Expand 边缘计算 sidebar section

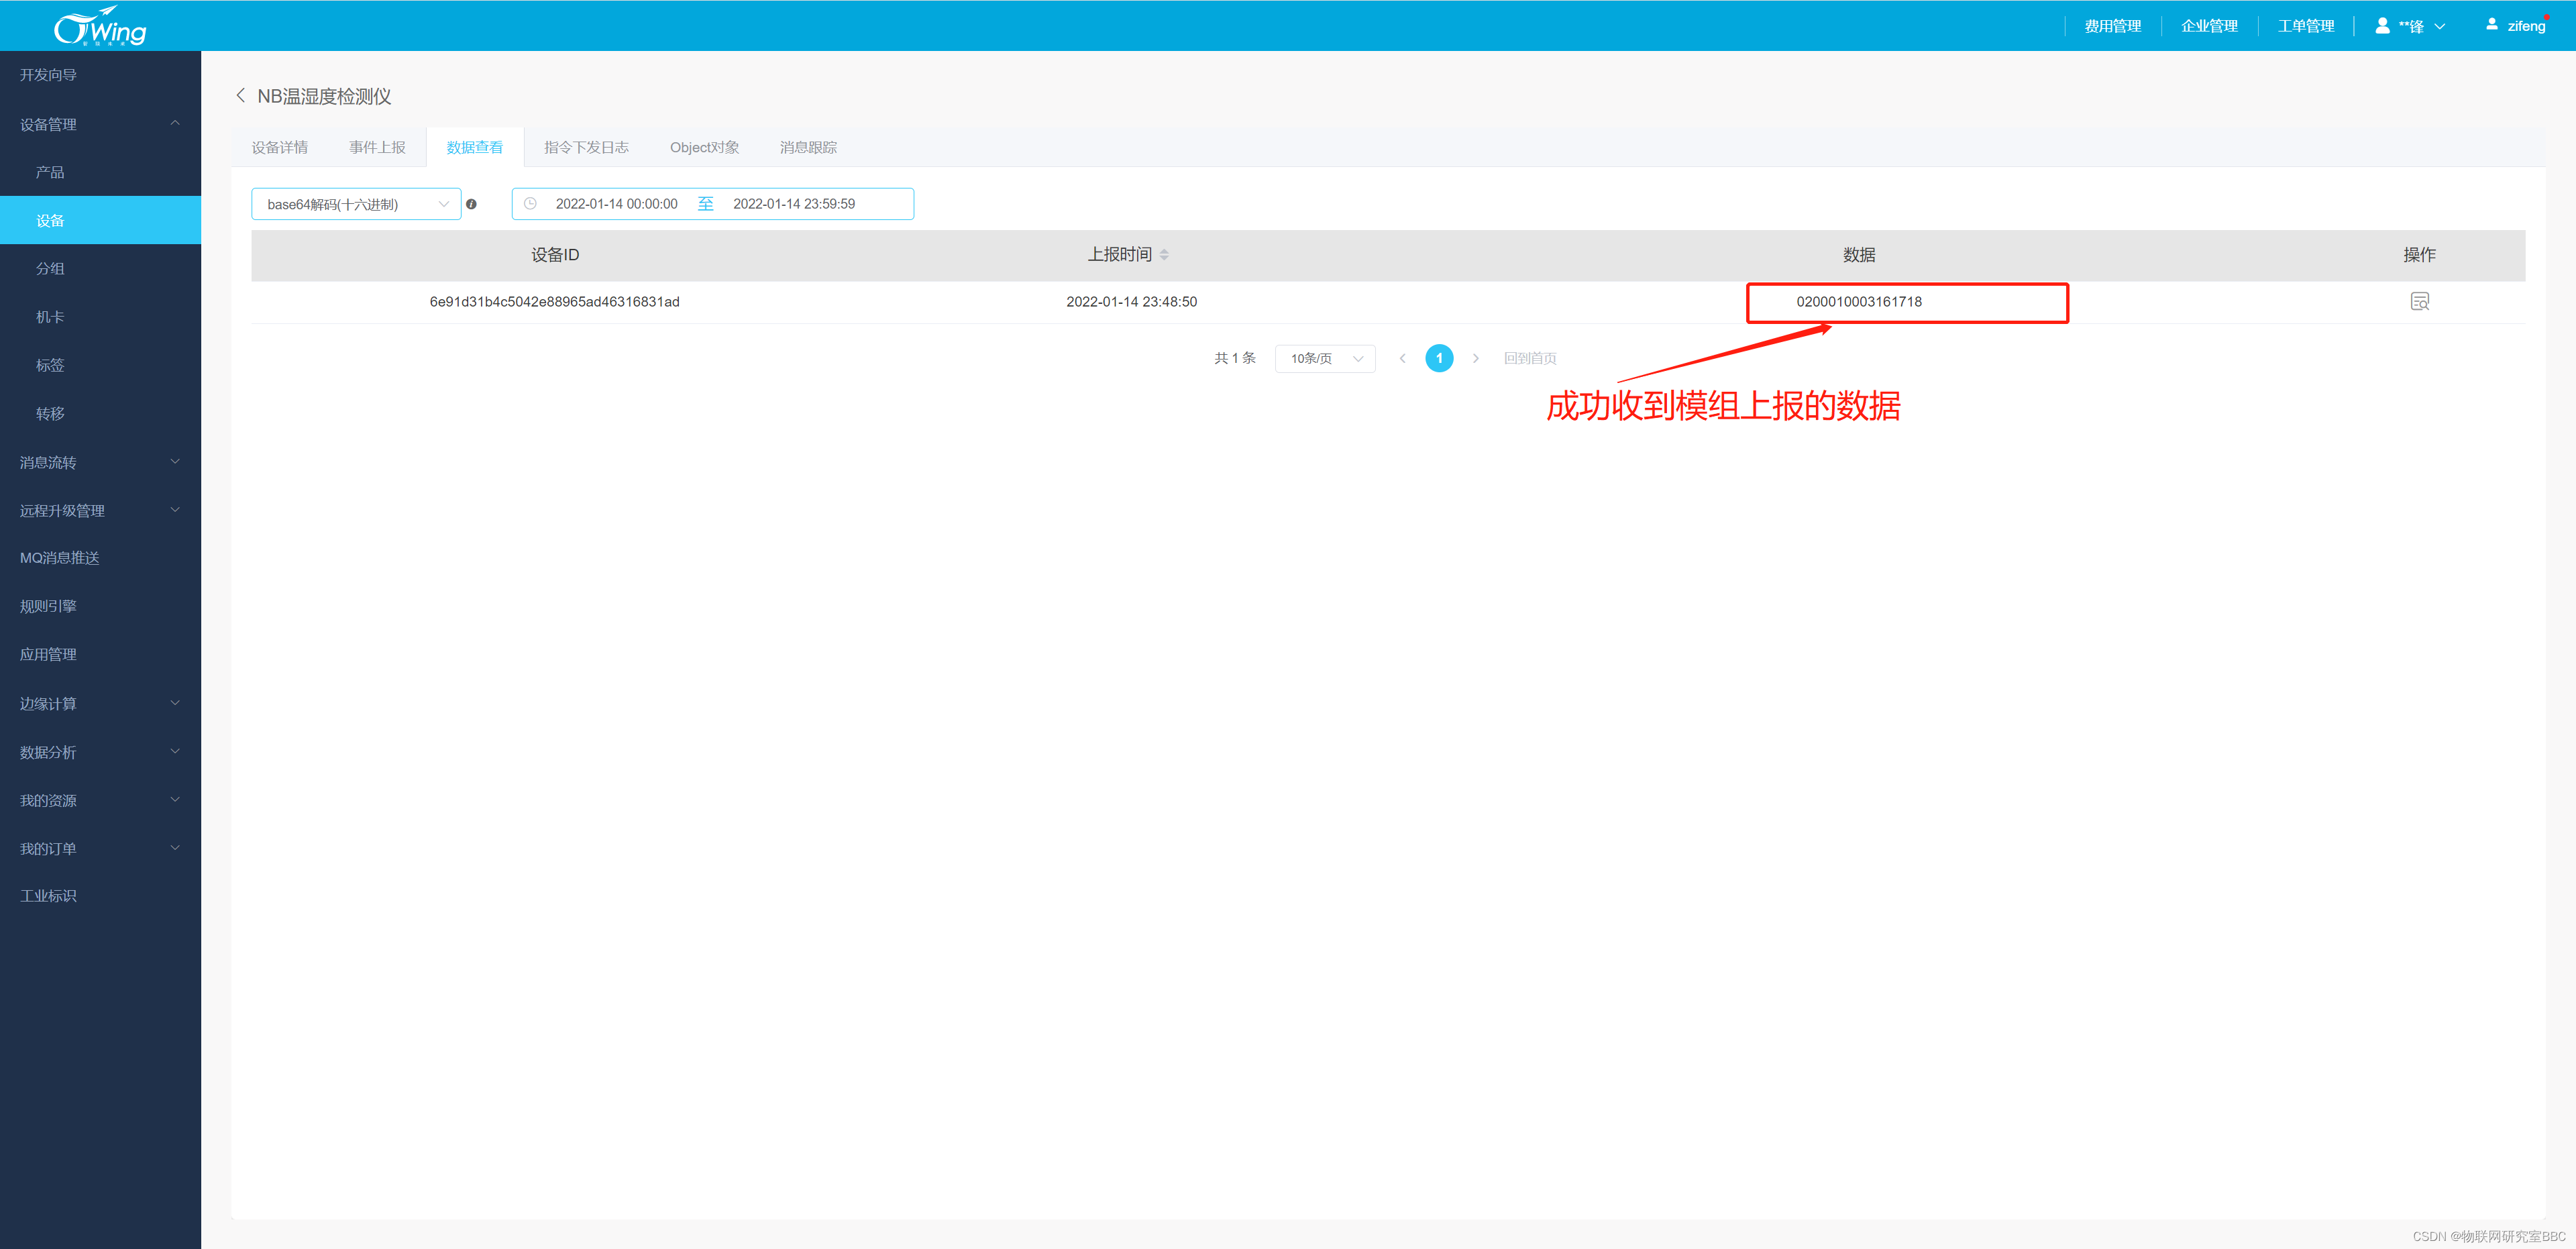[100, 703]
